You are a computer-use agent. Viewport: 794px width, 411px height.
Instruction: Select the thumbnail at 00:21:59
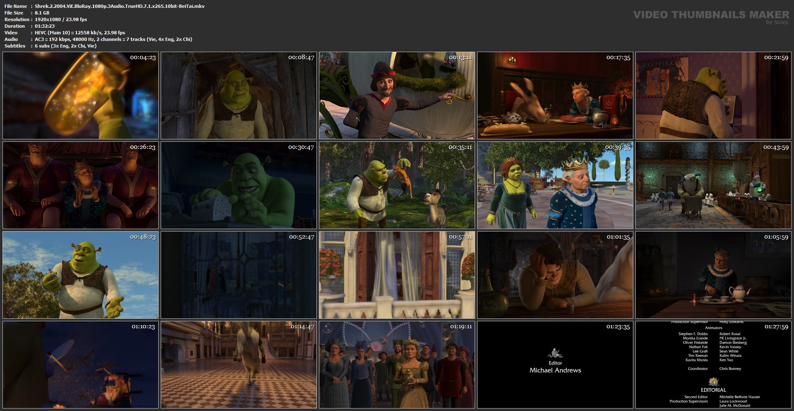pos(713,96)
